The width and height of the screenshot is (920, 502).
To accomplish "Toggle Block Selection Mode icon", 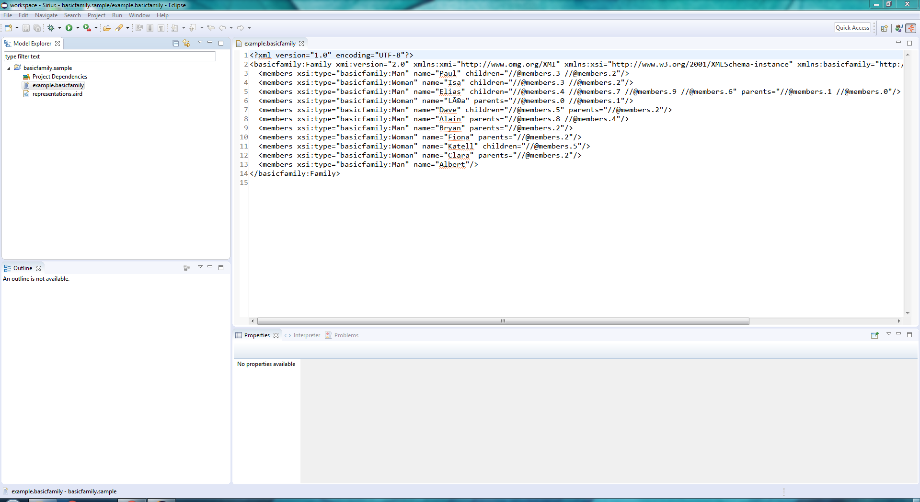I will pyautogui.click(x=150, y=28).
